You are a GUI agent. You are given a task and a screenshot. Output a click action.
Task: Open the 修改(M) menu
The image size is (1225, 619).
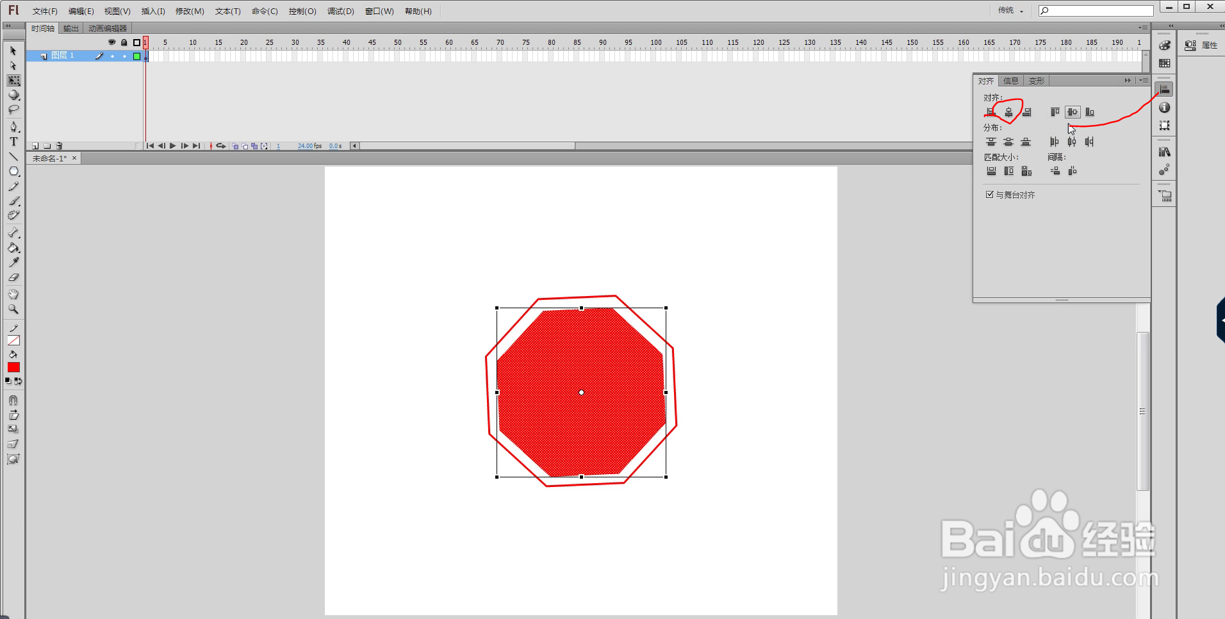[189, 11]
